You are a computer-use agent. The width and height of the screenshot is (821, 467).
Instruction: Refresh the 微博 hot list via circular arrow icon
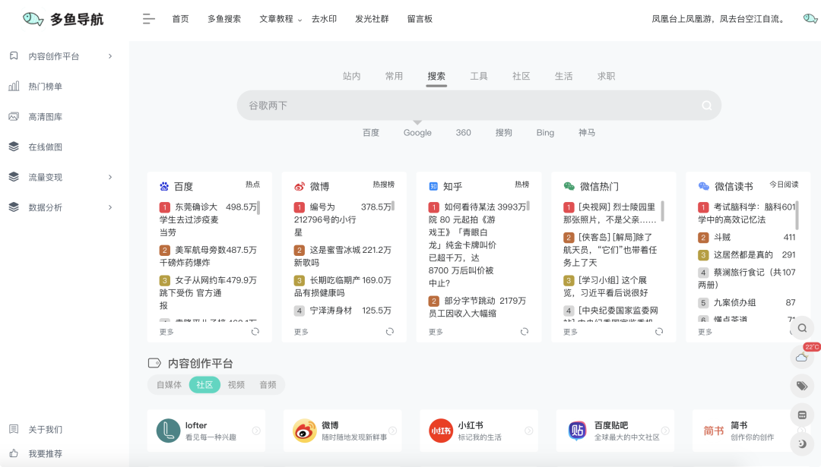click(390, 331)
